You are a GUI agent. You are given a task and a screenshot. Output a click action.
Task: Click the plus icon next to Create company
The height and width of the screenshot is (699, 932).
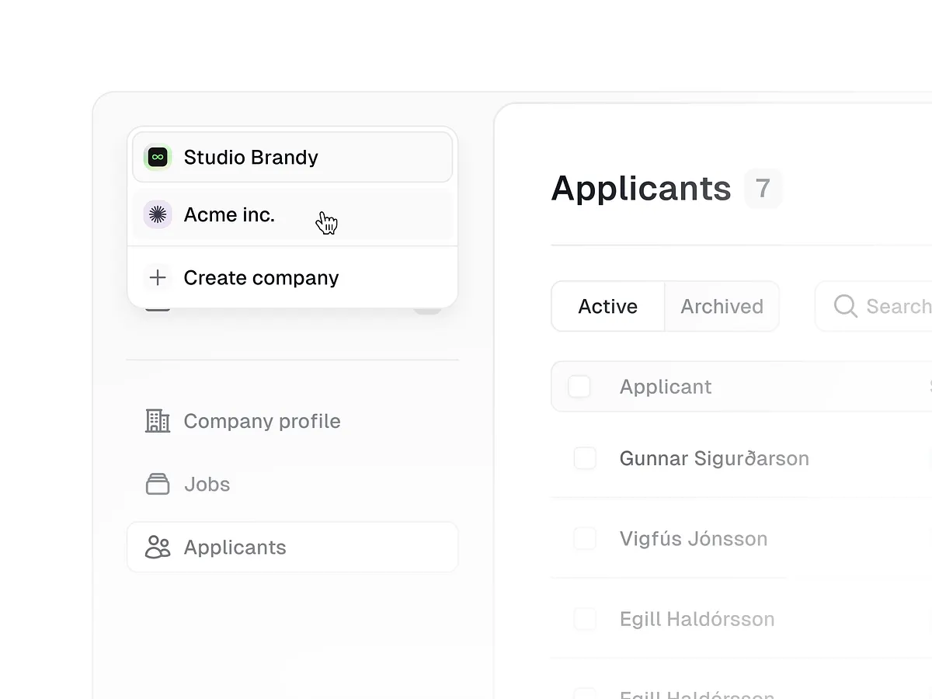(158, 277)
